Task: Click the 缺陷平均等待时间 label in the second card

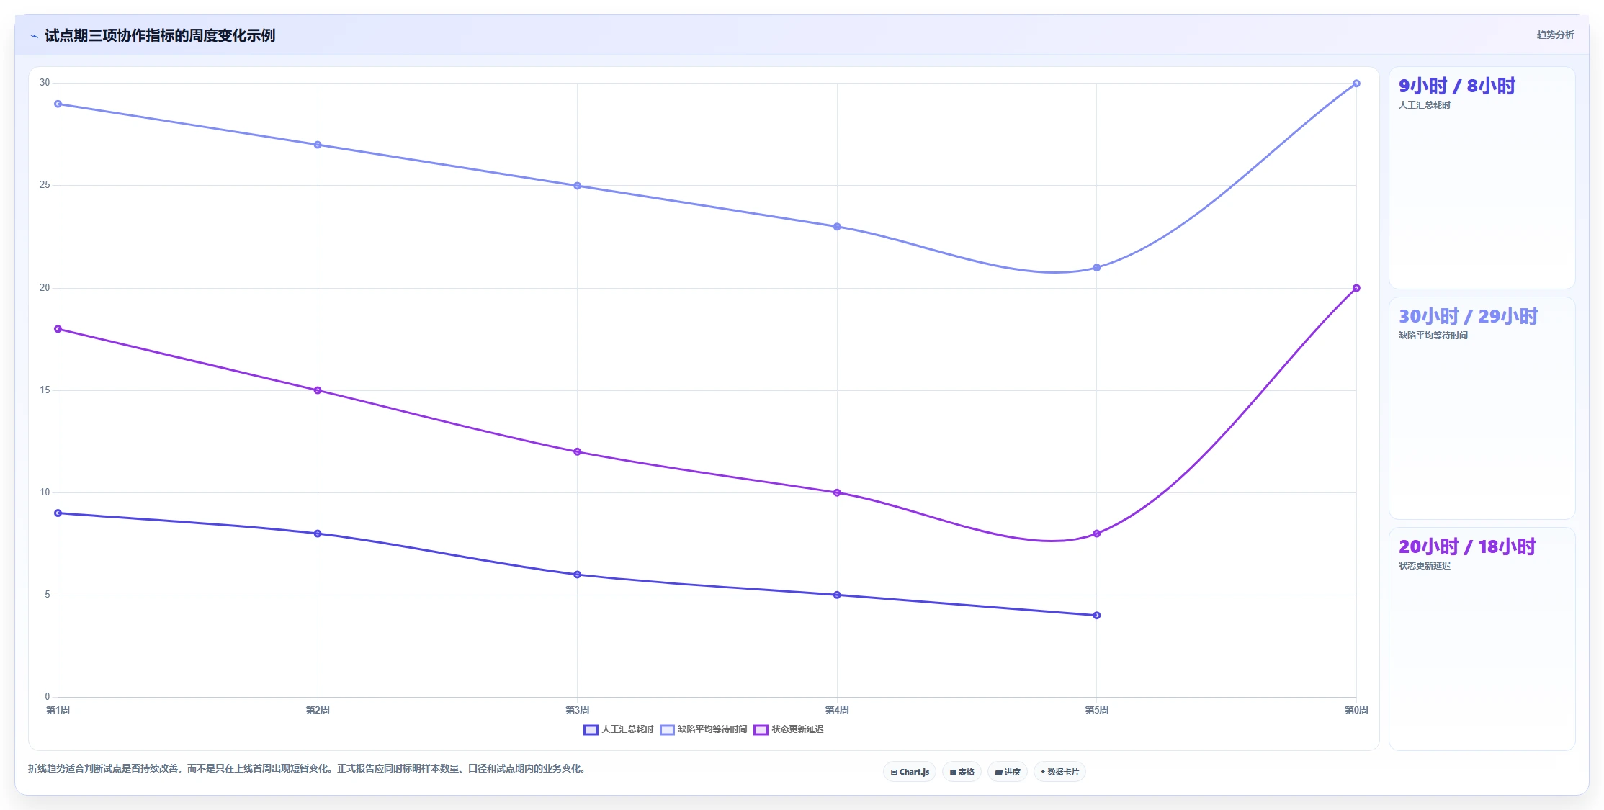Action: [x=1433, y=336]
